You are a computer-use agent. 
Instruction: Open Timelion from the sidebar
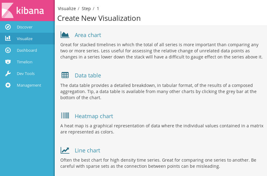click(24, 62)
